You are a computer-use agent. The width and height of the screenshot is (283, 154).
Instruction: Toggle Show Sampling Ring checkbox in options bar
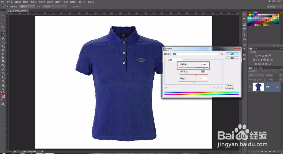(x=71, y=6)
